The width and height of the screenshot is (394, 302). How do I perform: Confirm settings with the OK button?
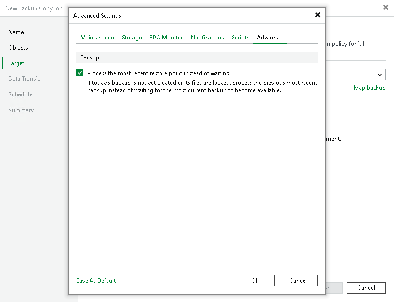coord(255,280)
